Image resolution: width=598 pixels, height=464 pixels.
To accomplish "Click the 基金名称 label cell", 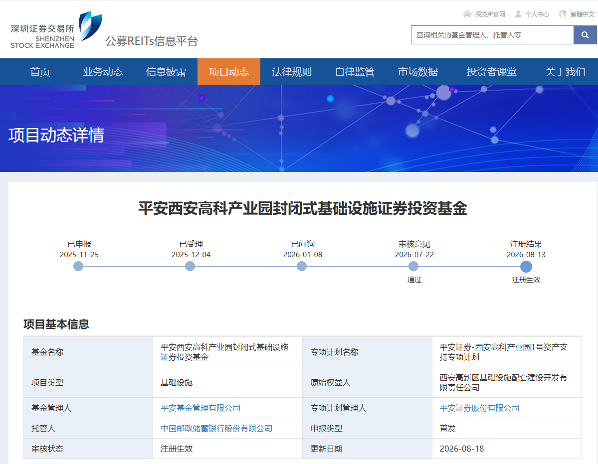I will [88, 352].
